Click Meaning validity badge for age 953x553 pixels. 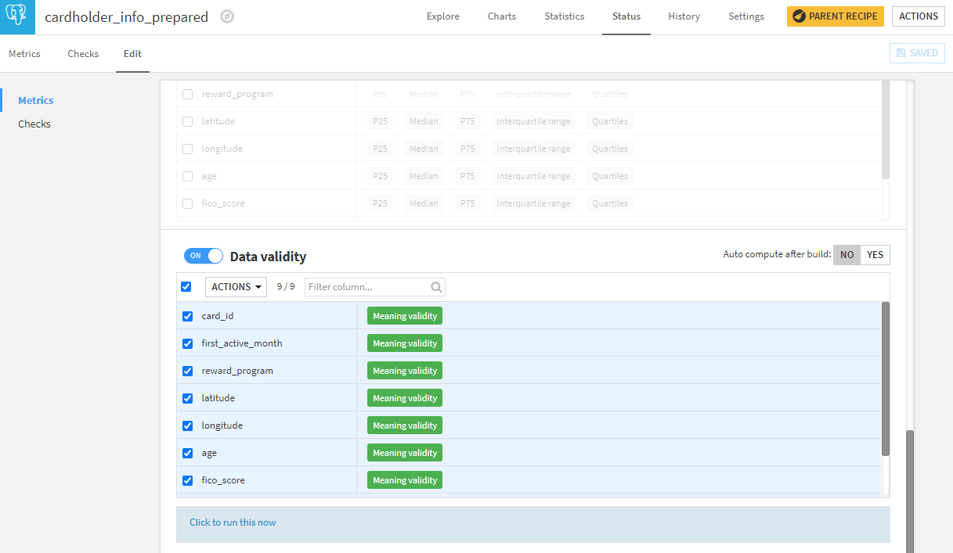(405, 453)
